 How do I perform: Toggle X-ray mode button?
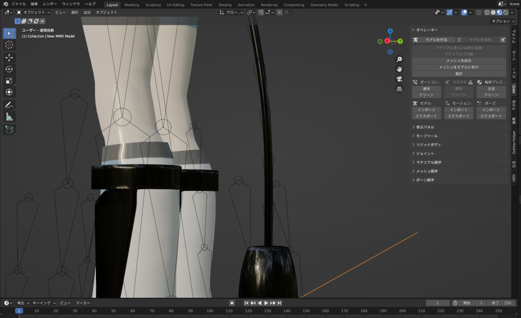(479, 13)
